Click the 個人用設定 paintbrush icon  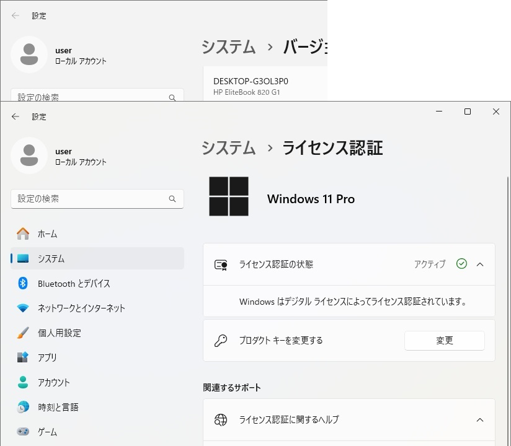[x=23, y=333]
